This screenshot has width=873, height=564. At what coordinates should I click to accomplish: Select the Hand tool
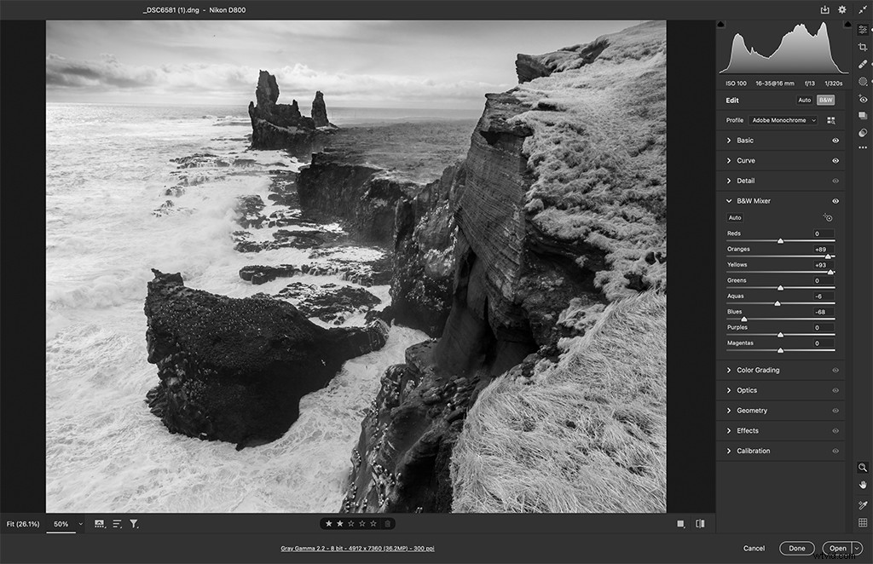coord(863,485)
